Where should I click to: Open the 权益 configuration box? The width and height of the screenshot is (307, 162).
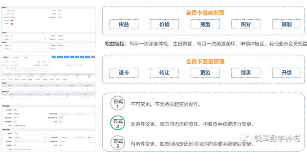(x=123, y=25)
